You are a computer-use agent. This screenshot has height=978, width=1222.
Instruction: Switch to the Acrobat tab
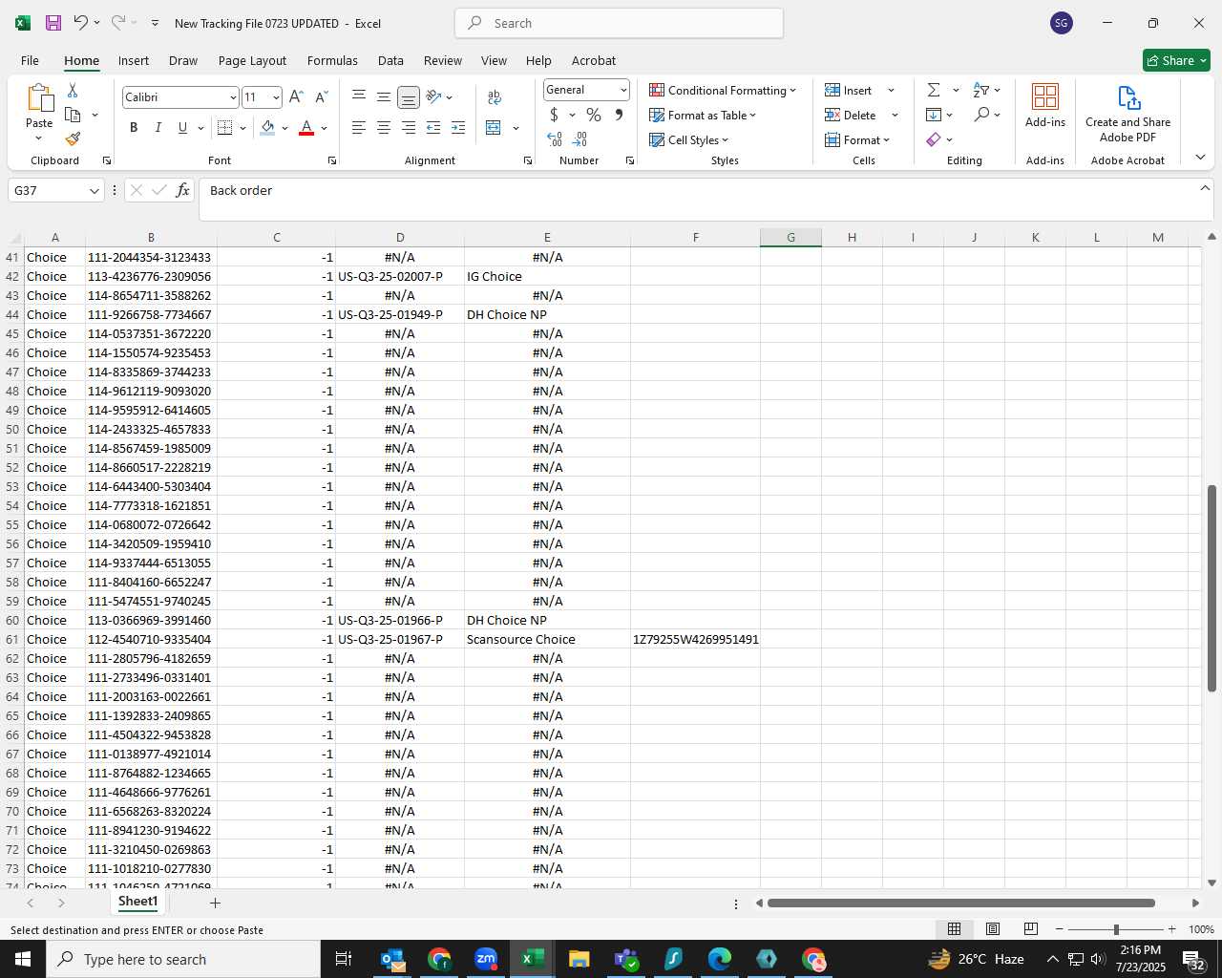[594, 60]
